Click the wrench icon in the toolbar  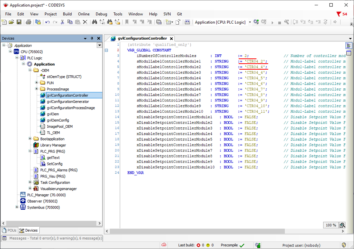(287, 22)
